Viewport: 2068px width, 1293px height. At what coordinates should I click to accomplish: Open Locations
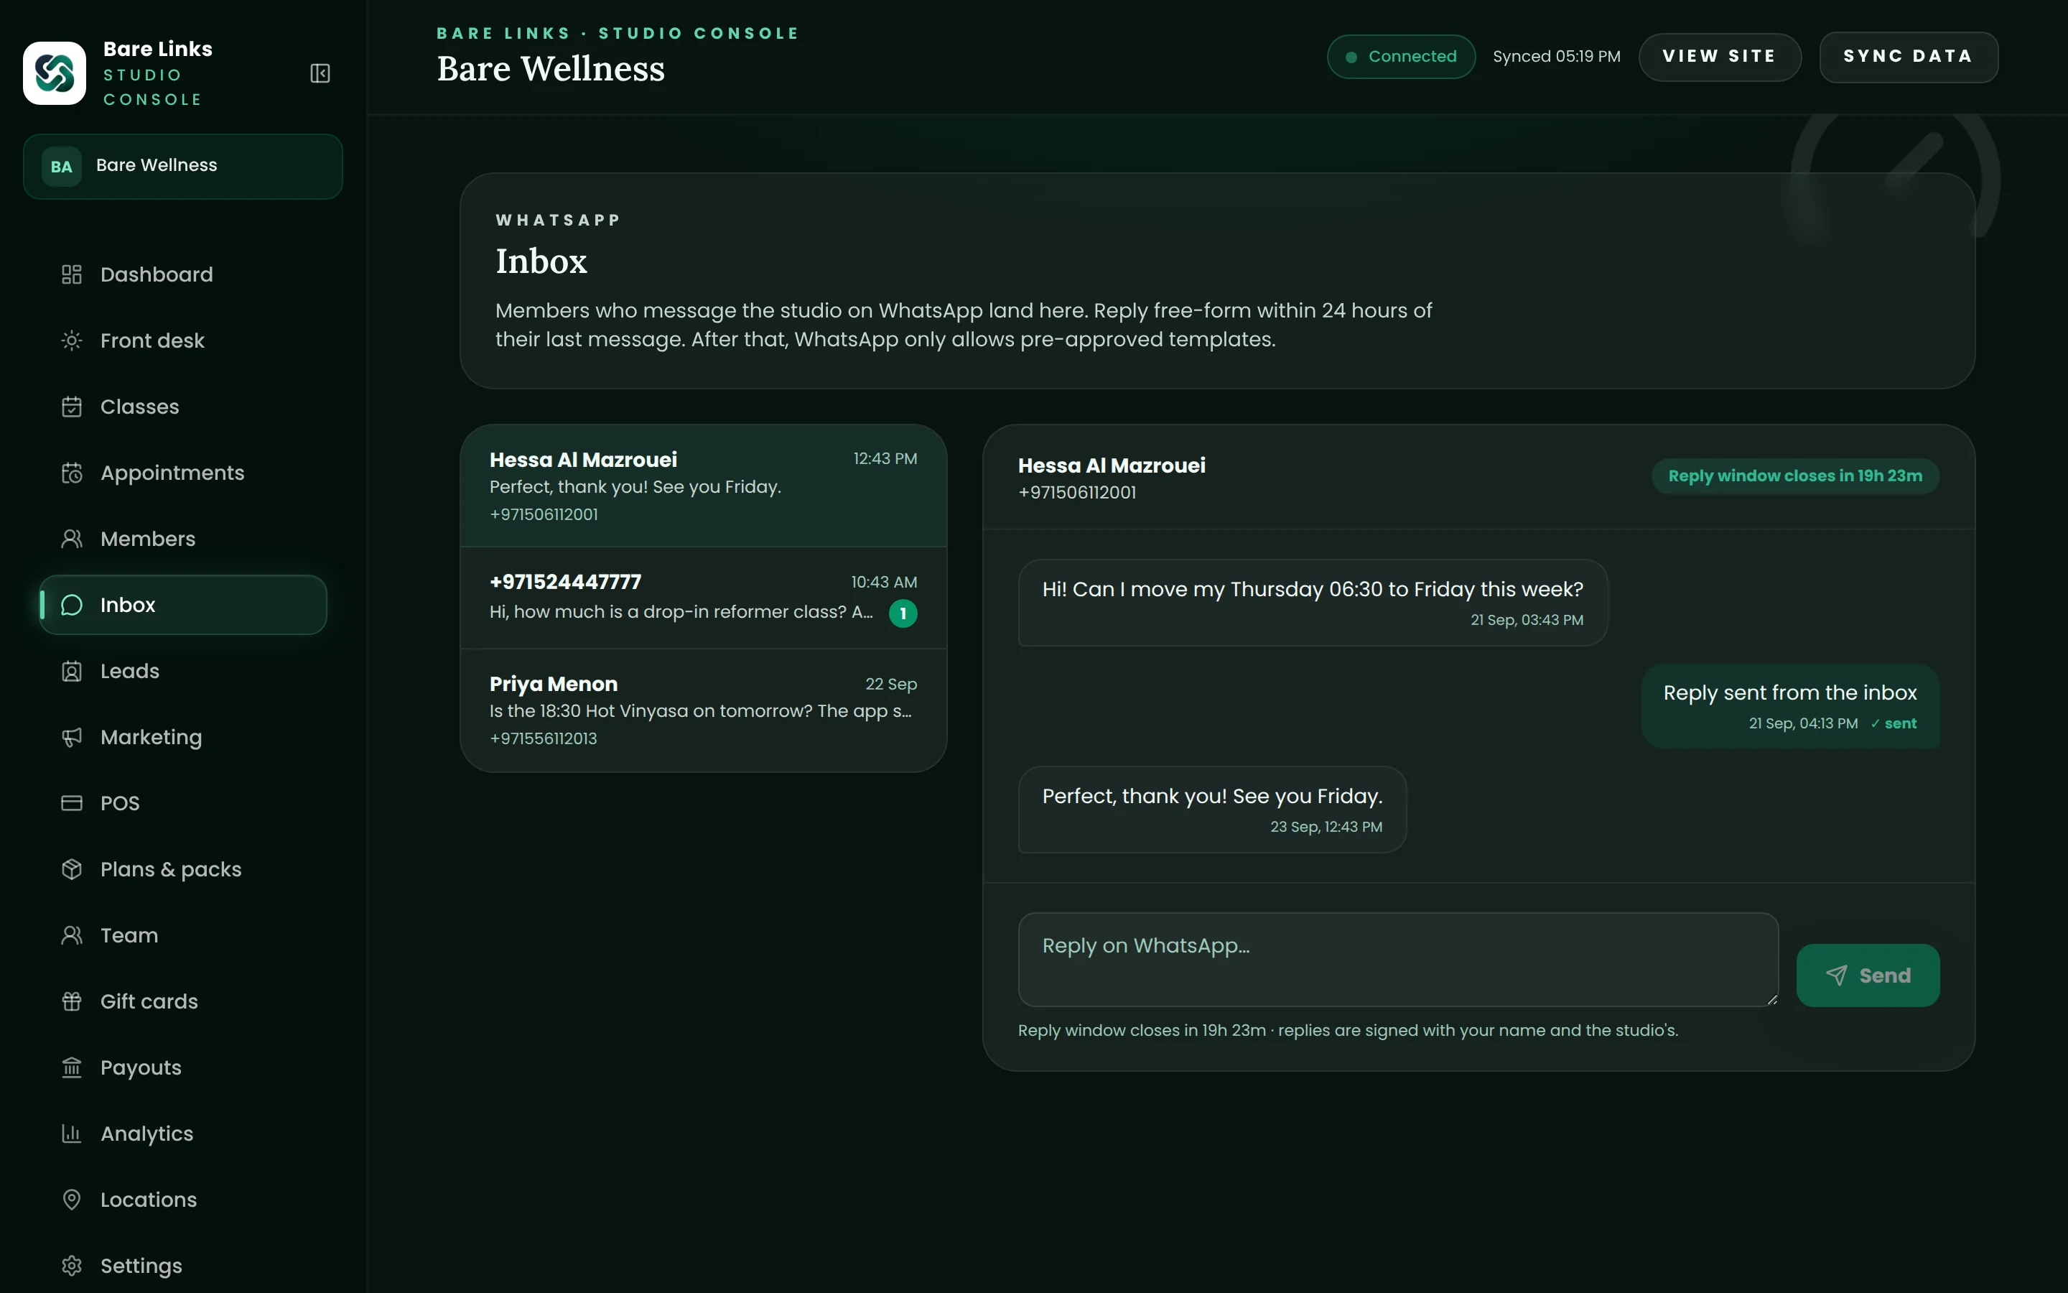pos(183,1200)
